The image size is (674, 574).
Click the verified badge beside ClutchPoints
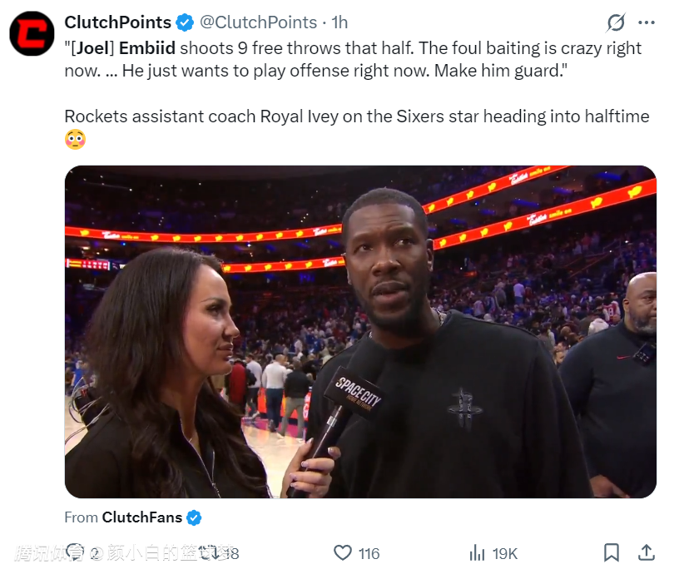pyautogui.click(x=186, y=22)
